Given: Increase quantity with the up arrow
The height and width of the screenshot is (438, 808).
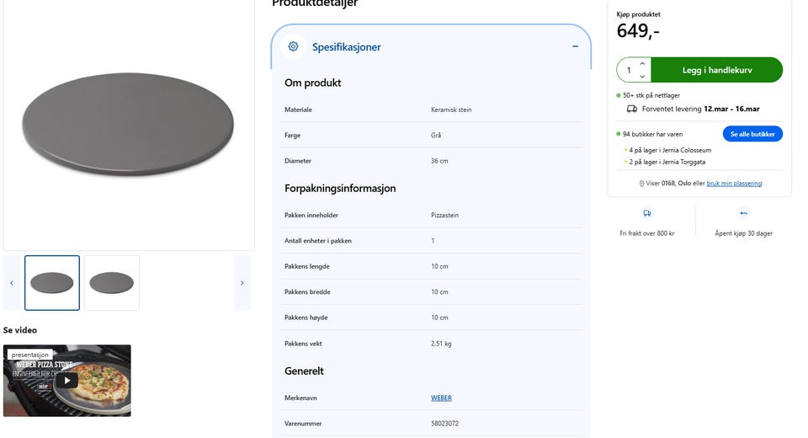Looking at the screenshot, I should [x=642, y=64].
